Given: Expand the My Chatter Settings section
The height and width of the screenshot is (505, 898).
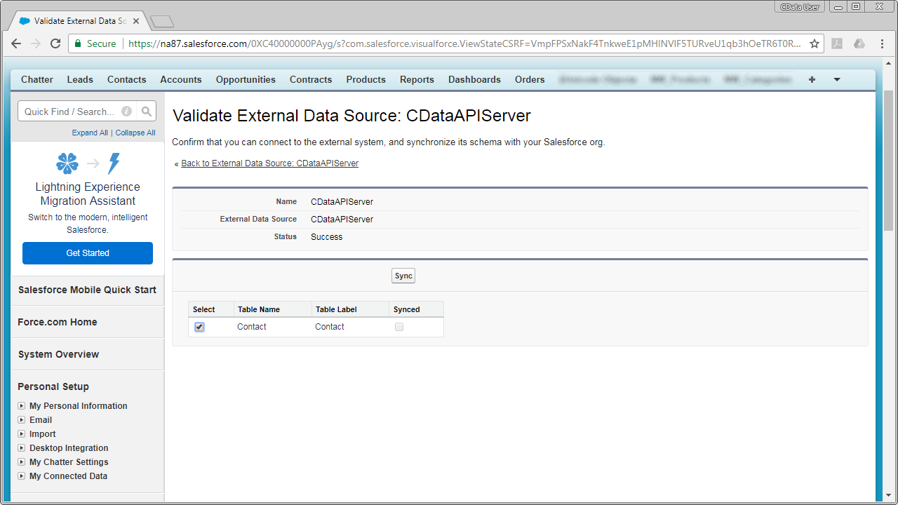Looking at the screenshot, I should 22,462.
